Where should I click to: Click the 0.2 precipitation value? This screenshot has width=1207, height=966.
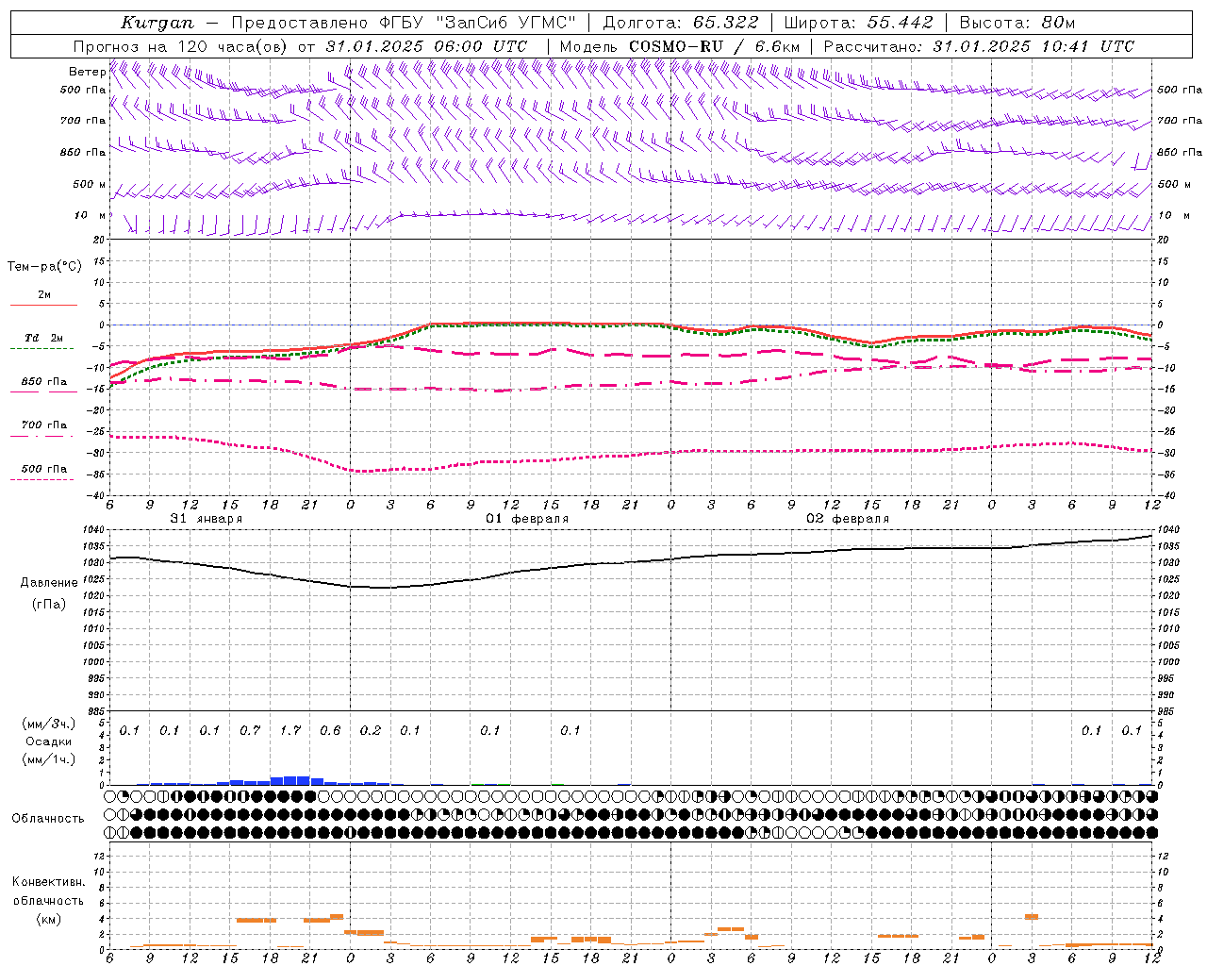[x=371, y=731]
